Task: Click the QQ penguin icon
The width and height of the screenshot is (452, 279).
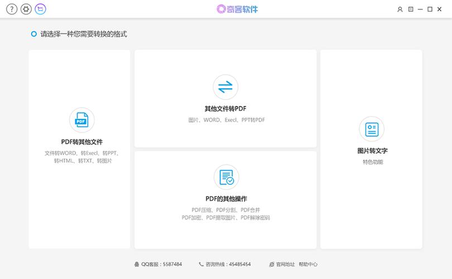Action: tap(137, 264)
